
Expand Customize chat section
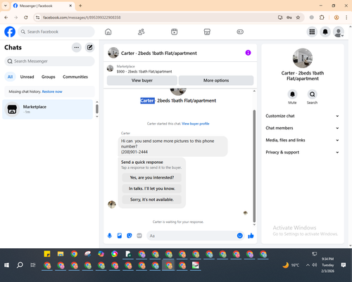(x=302, y=116)
